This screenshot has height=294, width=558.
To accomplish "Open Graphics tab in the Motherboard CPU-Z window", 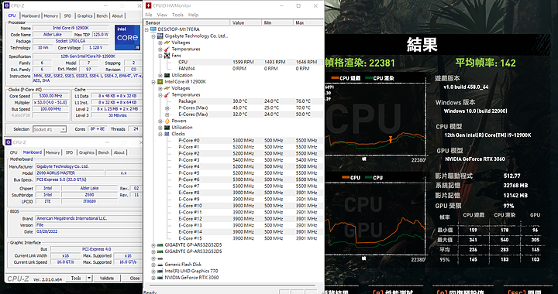I will point(87,152).
